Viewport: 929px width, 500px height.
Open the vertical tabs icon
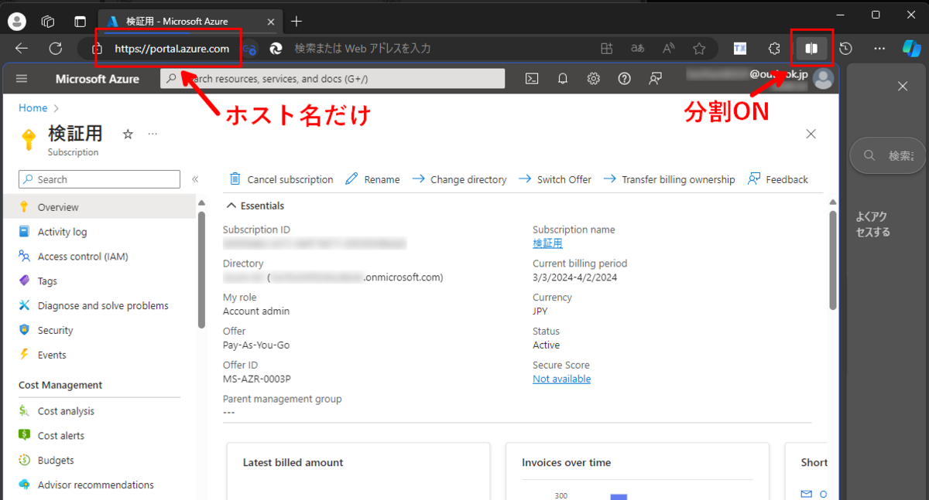80,21
